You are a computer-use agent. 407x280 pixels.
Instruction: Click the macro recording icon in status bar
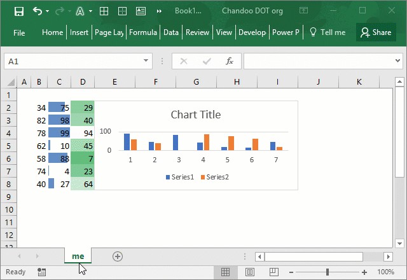click(42, 272)
